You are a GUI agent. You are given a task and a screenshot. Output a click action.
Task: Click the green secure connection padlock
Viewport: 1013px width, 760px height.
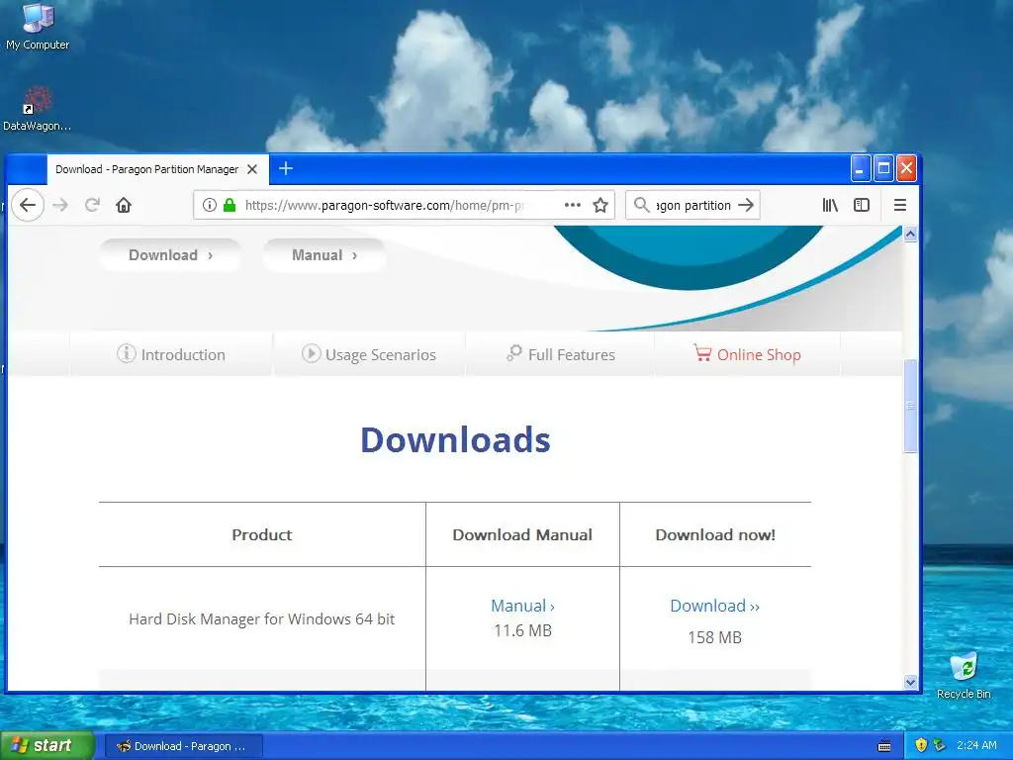pos(230,205)
